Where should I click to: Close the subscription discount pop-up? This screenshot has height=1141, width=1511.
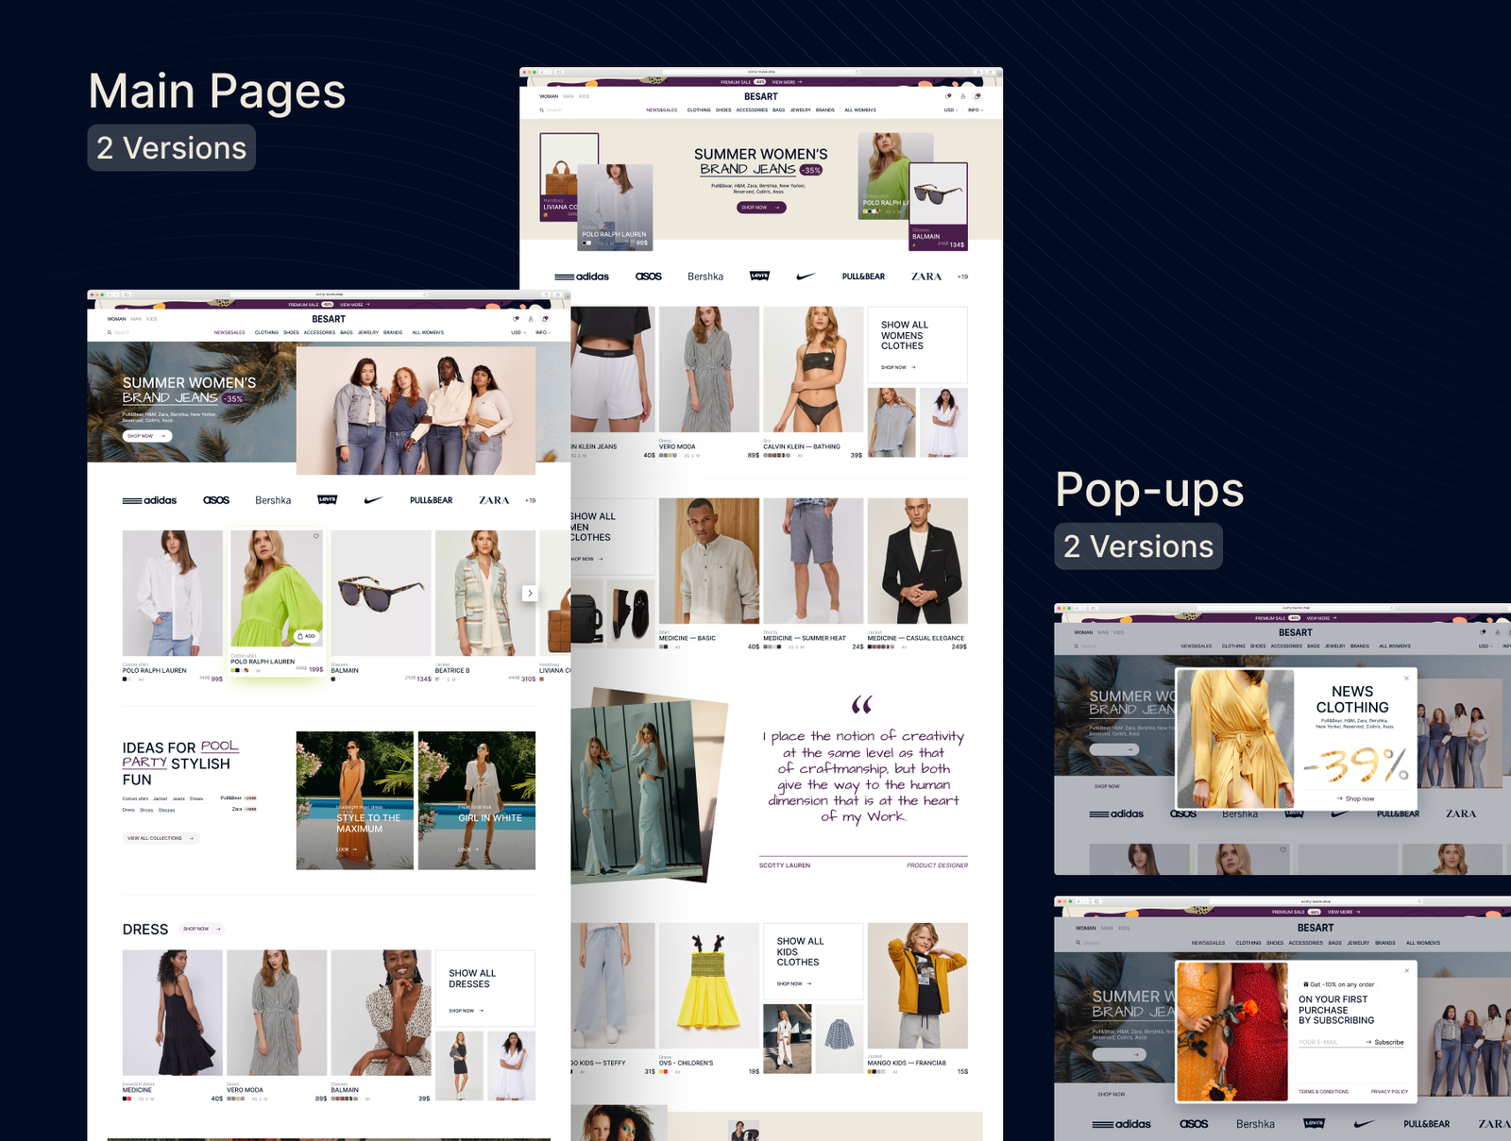pos(1406,970)
